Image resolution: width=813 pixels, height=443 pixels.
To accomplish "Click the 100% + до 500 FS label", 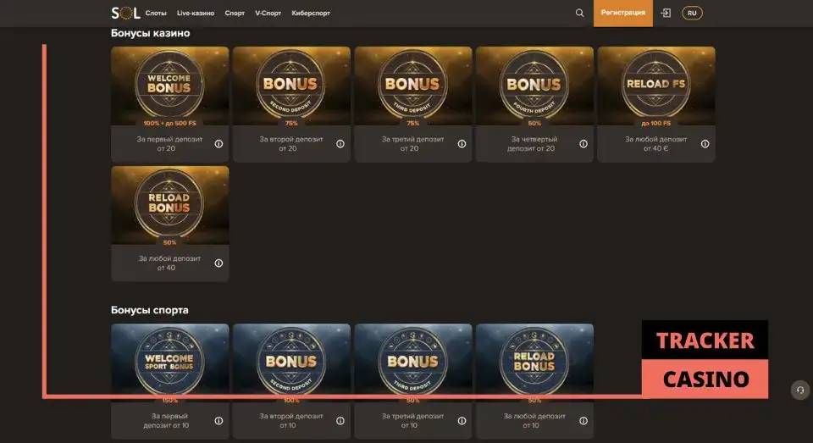I will (x=169, y=124).
